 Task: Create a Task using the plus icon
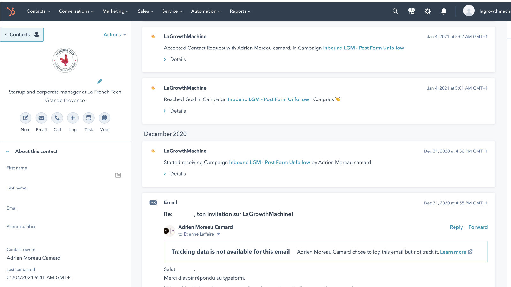(x=88, y=118)
